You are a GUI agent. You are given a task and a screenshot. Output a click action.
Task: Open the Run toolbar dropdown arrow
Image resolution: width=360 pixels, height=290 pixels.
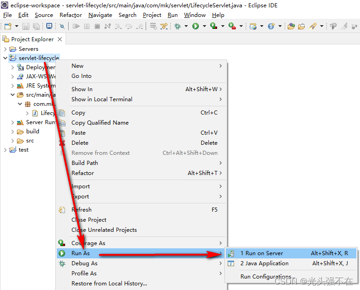(204, 26)
